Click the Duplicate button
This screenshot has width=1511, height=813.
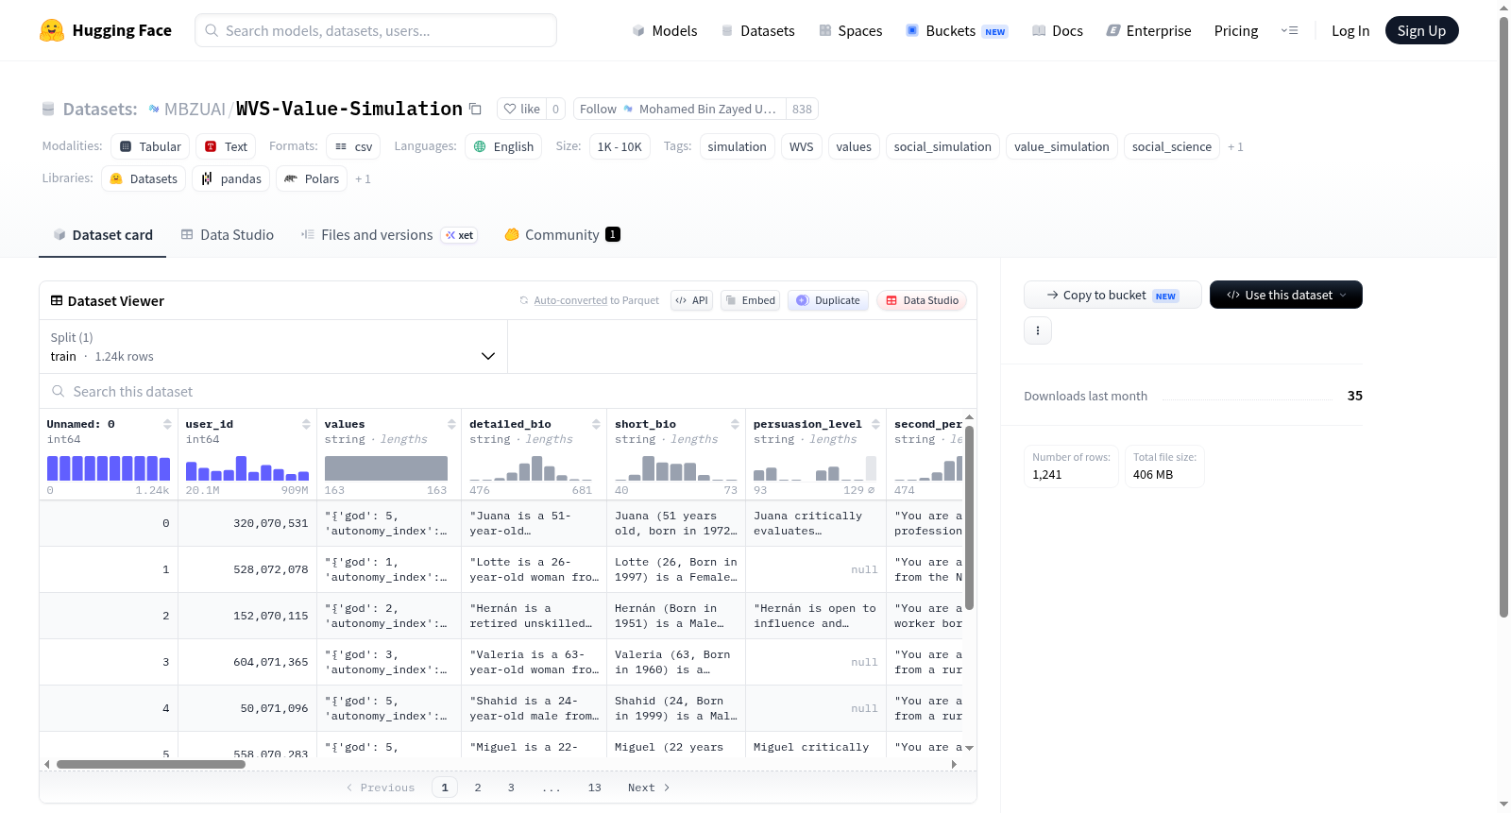(x=828, y=300)
